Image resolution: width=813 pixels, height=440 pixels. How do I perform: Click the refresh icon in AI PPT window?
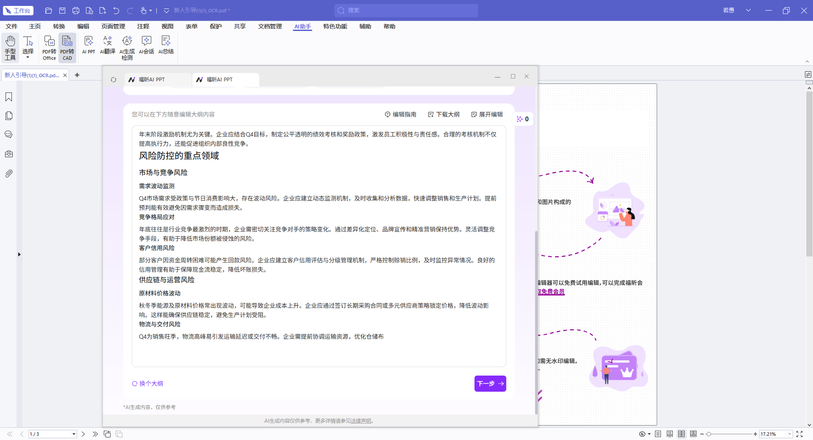pos(114,80)
